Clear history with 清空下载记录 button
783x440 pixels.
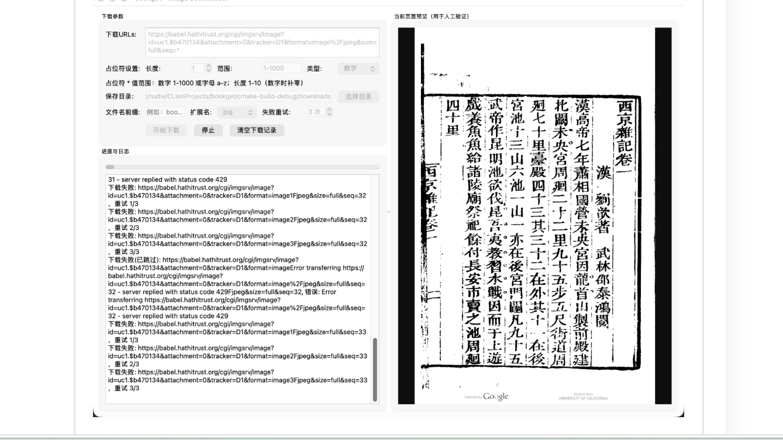tap(257, 130)
